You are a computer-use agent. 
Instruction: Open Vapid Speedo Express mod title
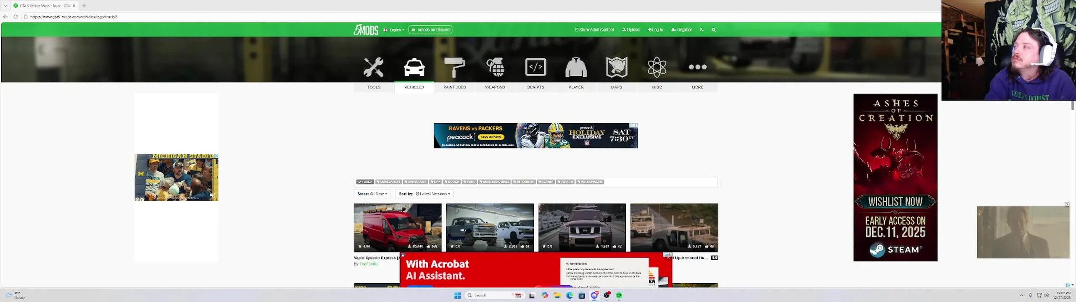(377, 258)
